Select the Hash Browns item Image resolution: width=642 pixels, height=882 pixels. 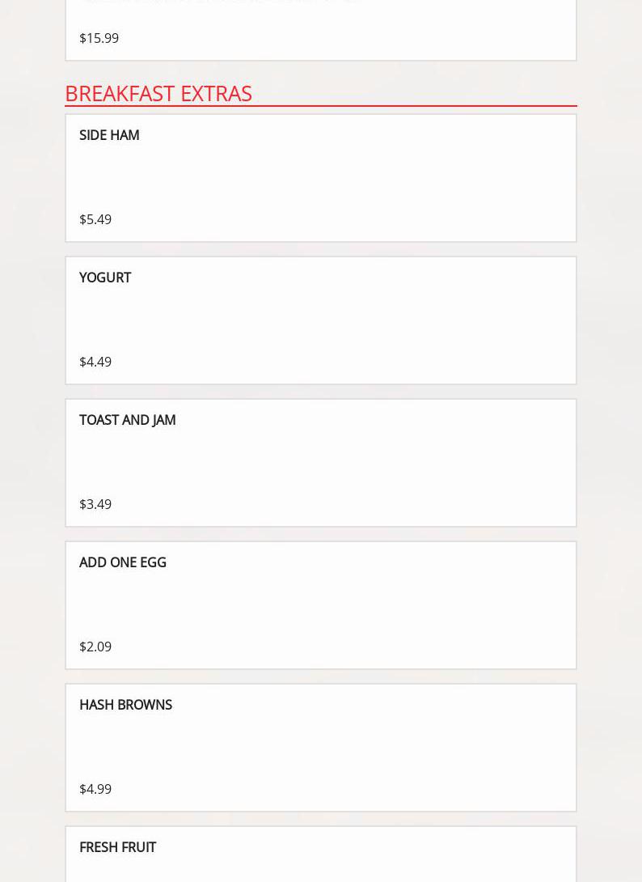pyautogui.click(x=125, y=705)
